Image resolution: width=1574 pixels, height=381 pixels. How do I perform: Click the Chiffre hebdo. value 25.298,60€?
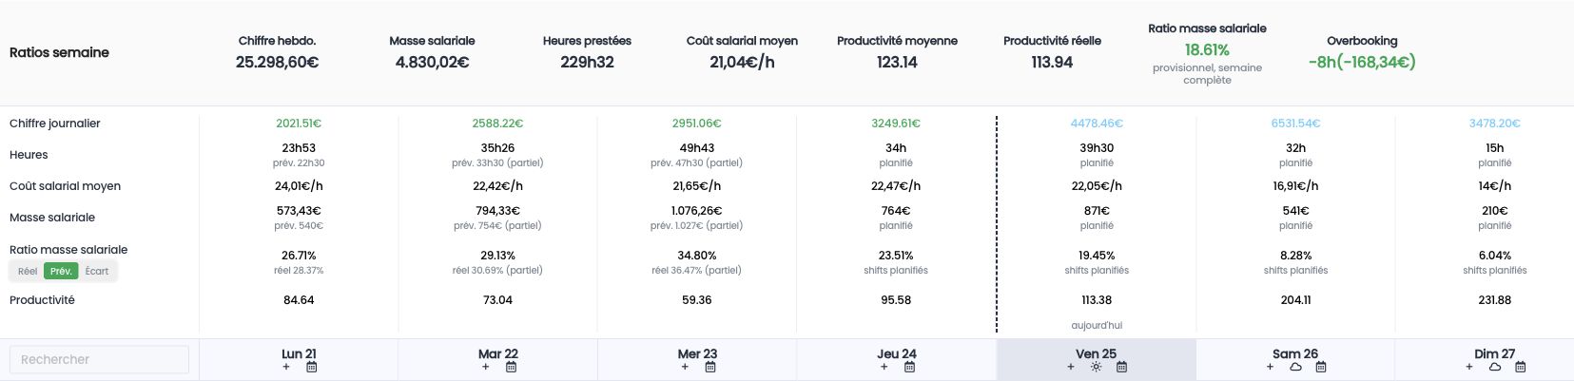(x=278, y=62)
